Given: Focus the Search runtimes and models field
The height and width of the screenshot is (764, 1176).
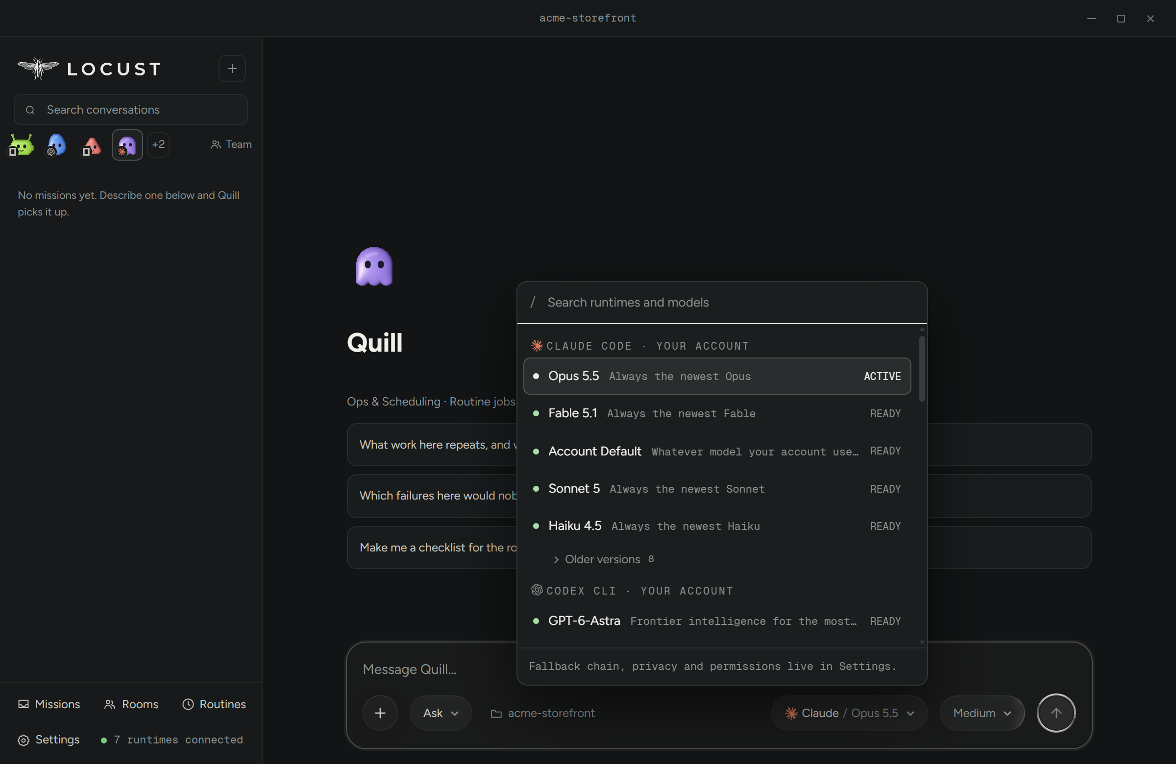Looking at the screenshot, I should 722,302.
